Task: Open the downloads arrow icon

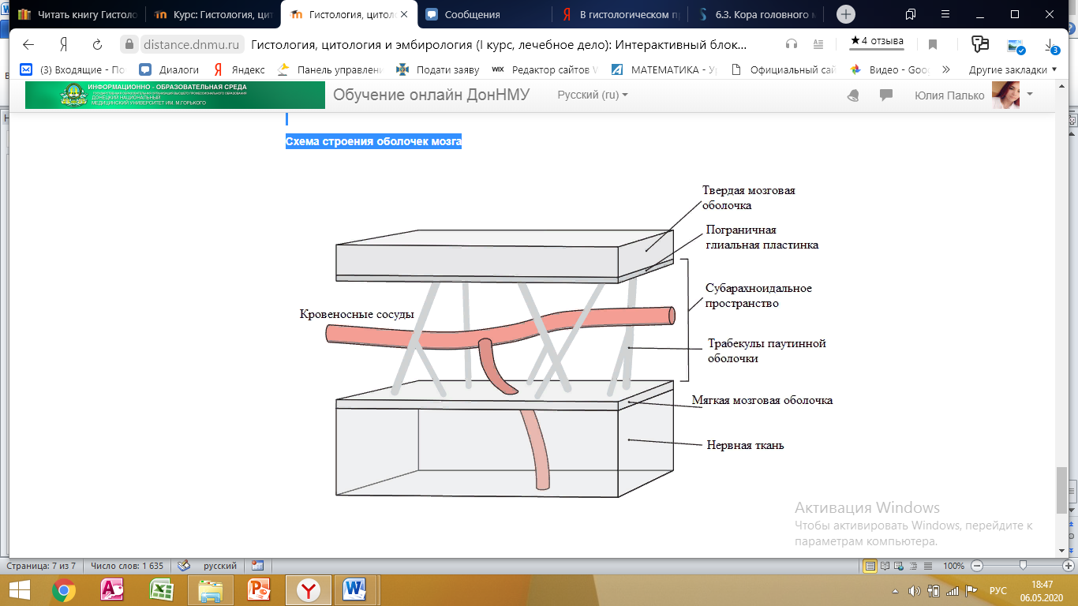Action: tap(1050, 45)
